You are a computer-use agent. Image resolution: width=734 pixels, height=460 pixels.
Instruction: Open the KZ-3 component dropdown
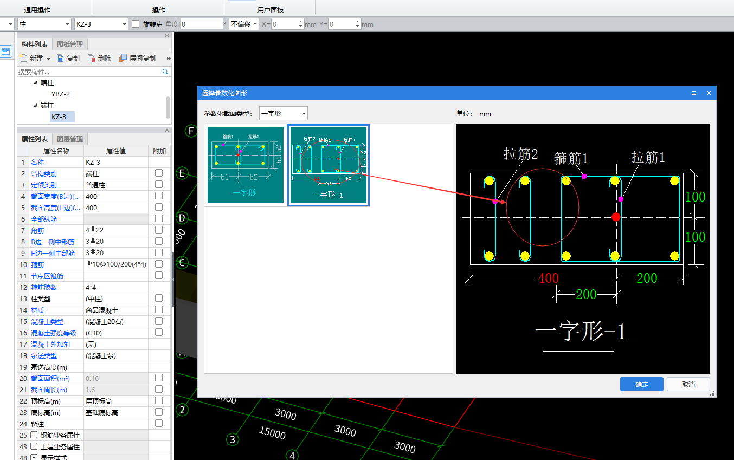tap(124, 24)
